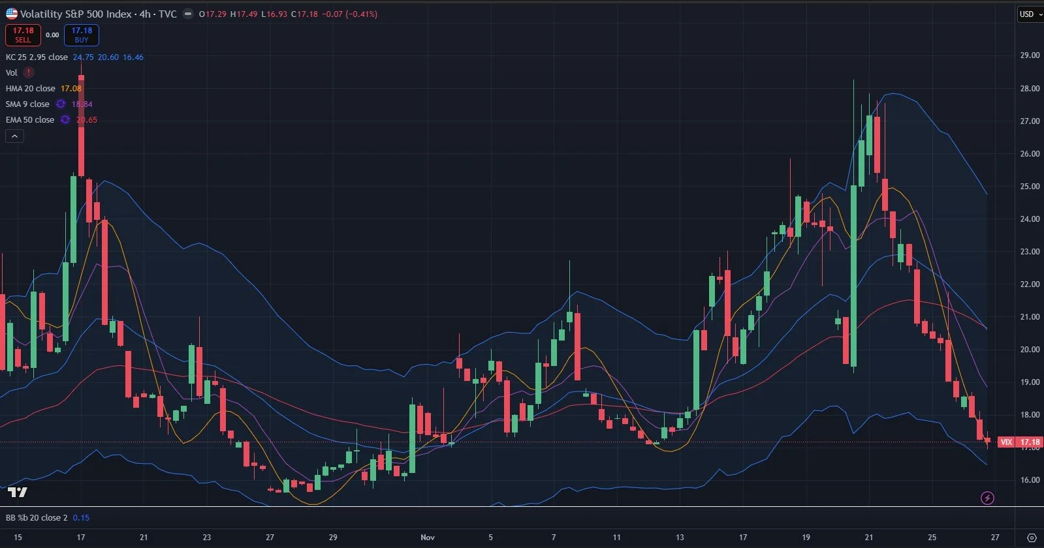Image resolution: width=1044 pixels, height=548 pixels.
Task: Open chart settings gear on time axis
Action: click(x=1032, y=538)
